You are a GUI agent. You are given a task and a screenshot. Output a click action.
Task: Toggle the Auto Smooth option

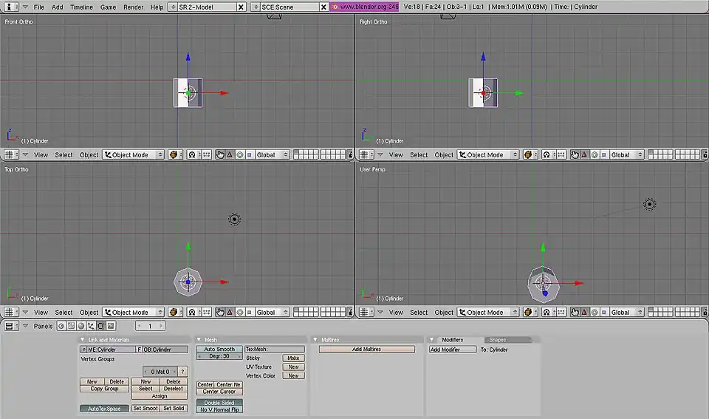pos(219,349)
